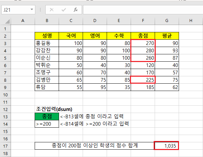Click total score cell 120
This screenshot has height=157, width=203.
(143, 65)
